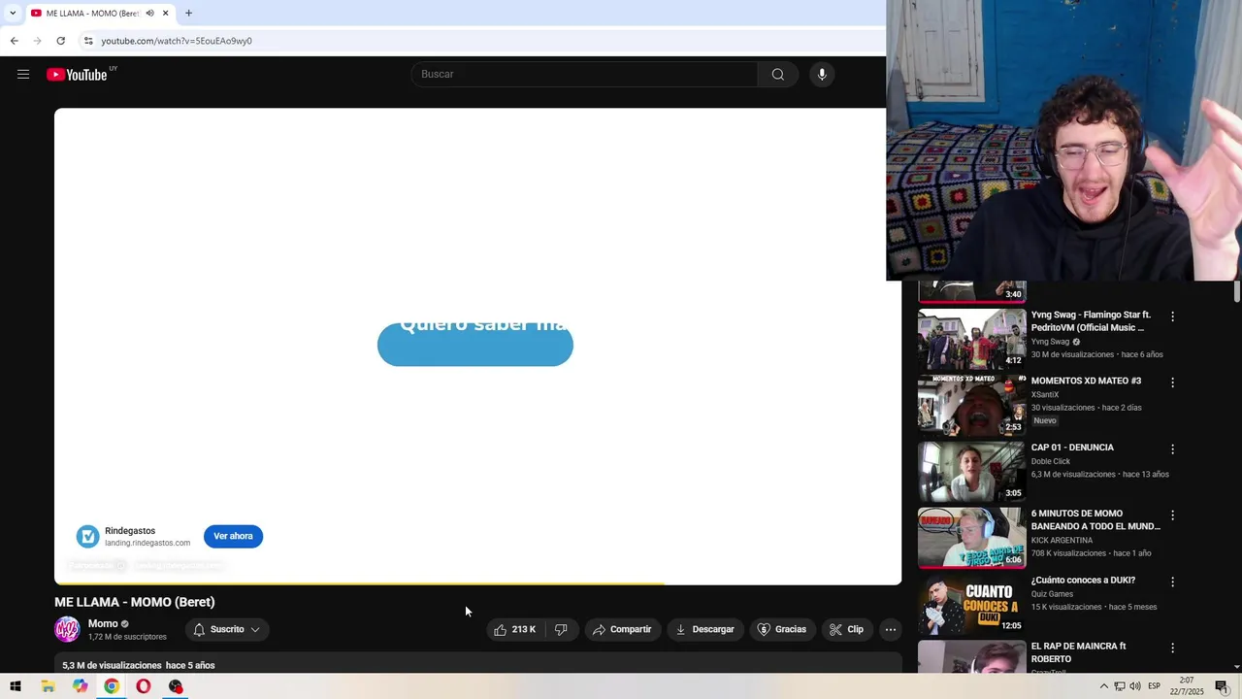Viewport: 1242px width, 699px height.
Task: Click the youtube.com URL address bar
Action: (177, 41)
